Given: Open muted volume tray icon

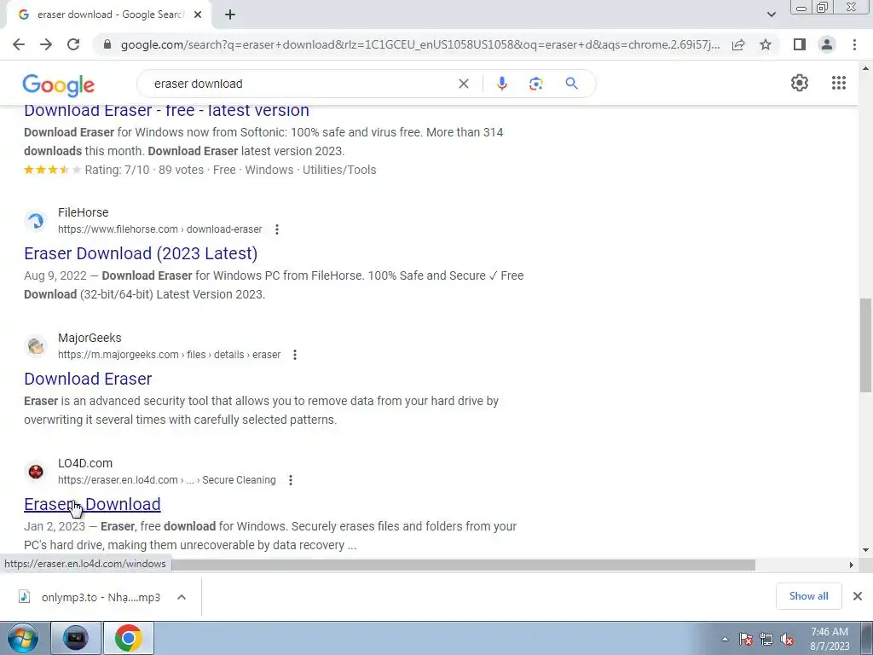Looking at the screenshot, I should (x=787, y=639).
